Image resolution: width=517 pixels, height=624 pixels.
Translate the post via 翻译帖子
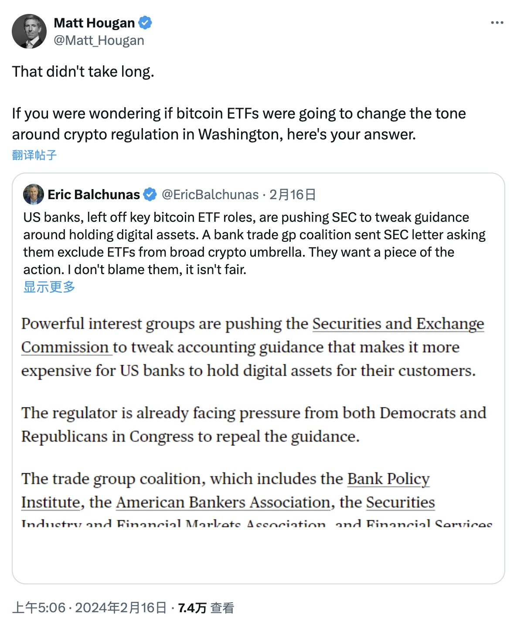(x=34, y=155)
